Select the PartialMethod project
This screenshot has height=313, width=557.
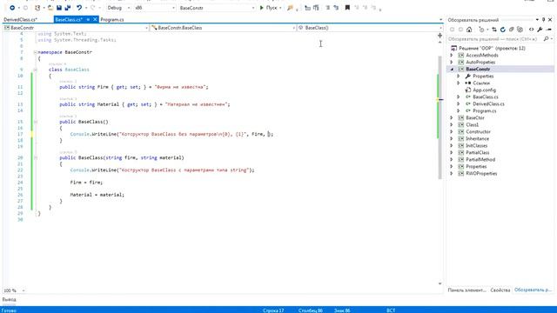pos(480,159)
